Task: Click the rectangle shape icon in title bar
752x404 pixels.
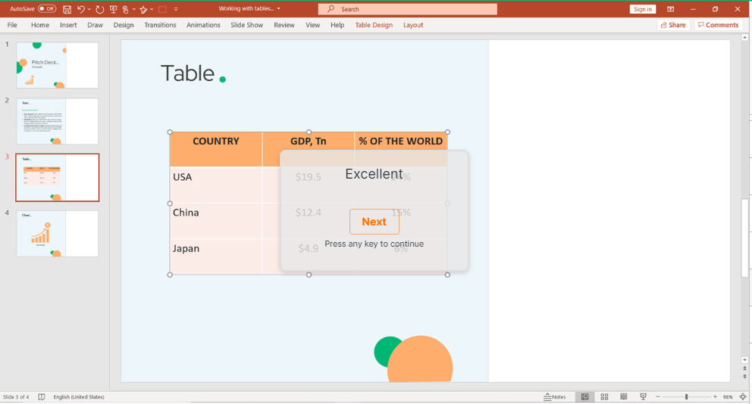Action: pos(162,9)
